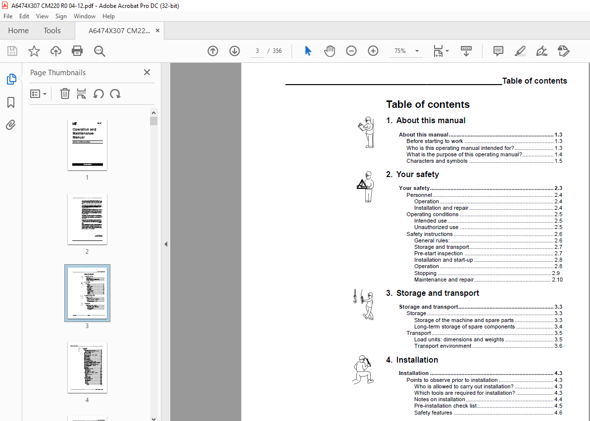Select page 4 thumbnail
The height and width of the screenshot is (421, 590).
point(87,367)
